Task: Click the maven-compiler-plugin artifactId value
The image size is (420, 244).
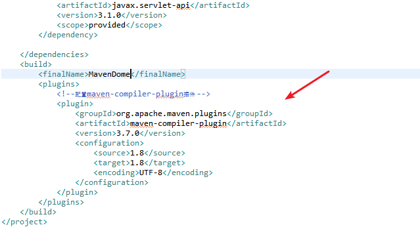Action: [178, 123]
